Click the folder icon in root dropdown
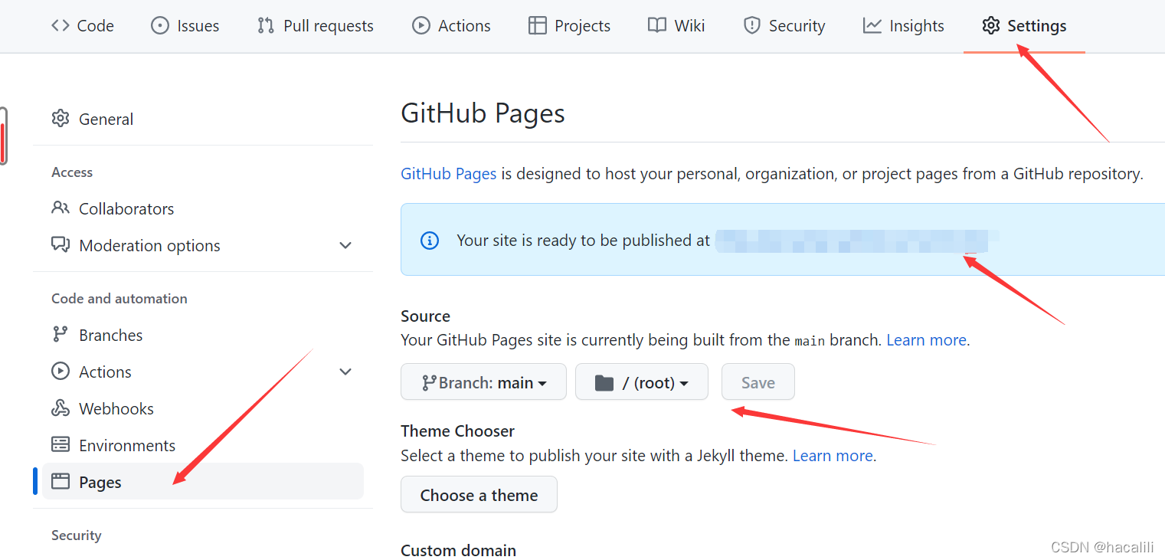This screenshot has height=560, width=1165. (x=604, y=382)
